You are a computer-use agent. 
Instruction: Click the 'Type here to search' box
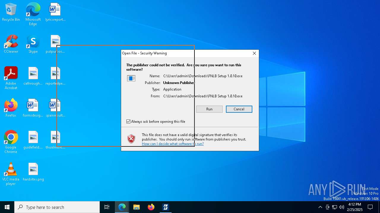(57, 207)
